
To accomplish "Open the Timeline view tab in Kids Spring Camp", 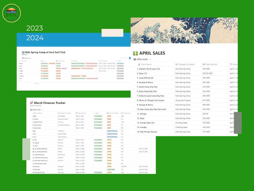I will (26, 58).
